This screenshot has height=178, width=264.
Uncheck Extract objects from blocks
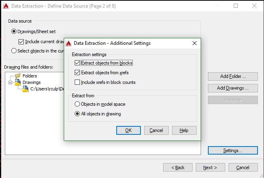[x=77, y=63]
